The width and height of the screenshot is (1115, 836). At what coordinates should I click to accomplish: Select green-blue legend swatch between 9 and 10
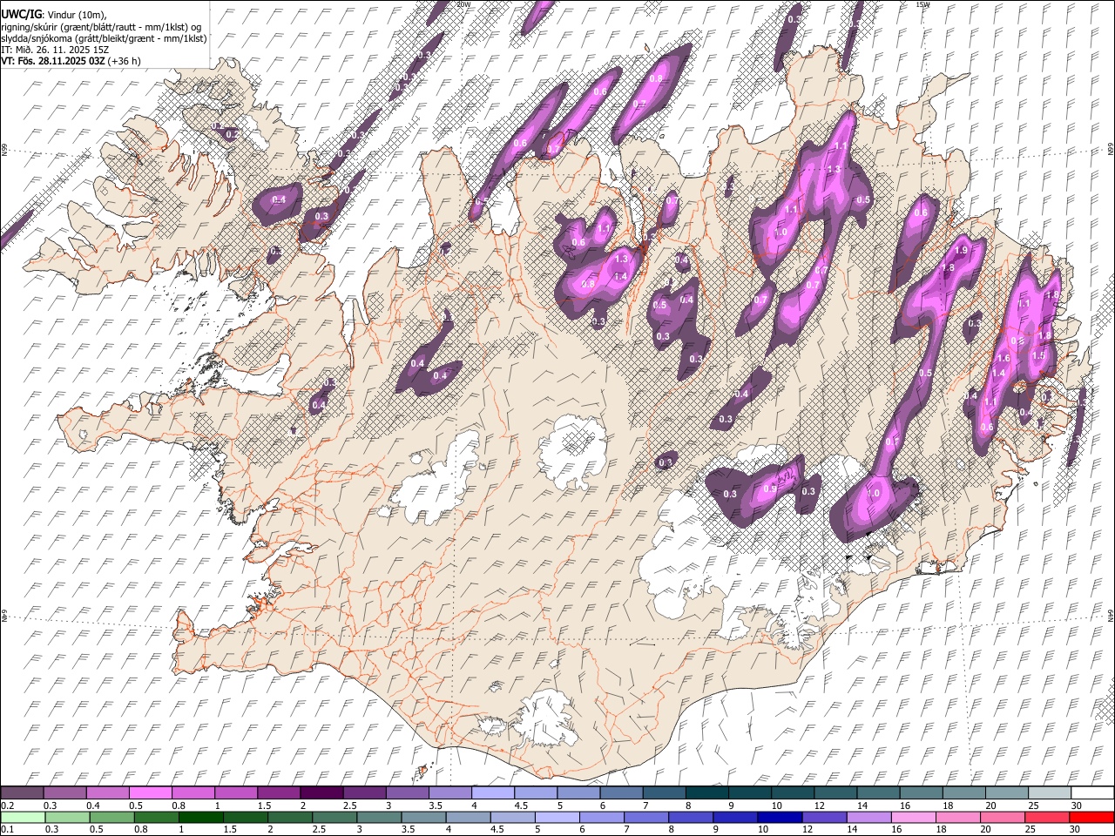[x=734, y=817]
